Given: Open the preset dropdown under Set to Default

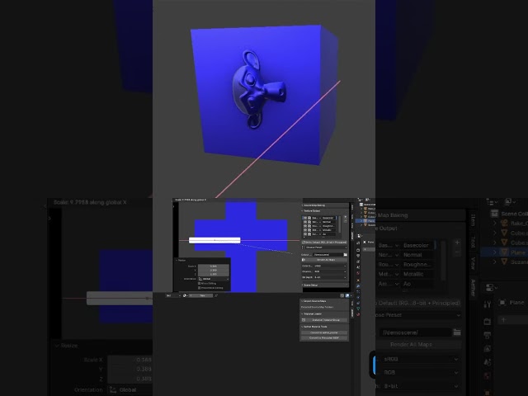Looking at the screenshot, I should 326,247.
